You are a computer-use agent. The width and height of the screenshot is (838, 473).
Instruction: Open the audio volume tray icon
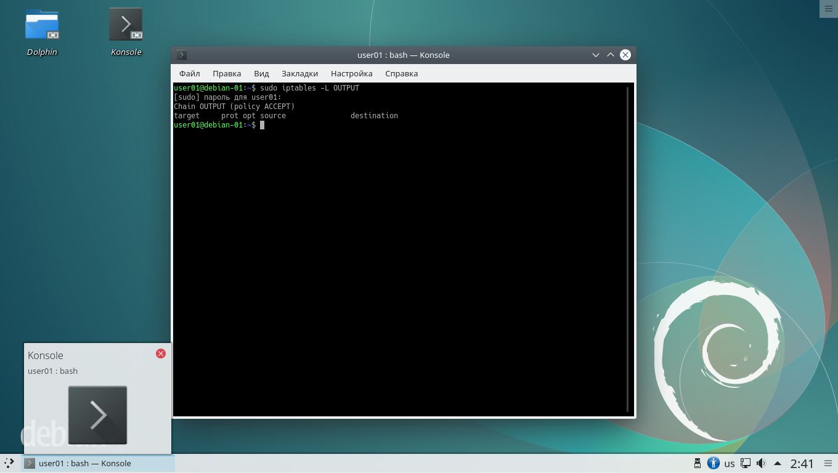(761, 463)
